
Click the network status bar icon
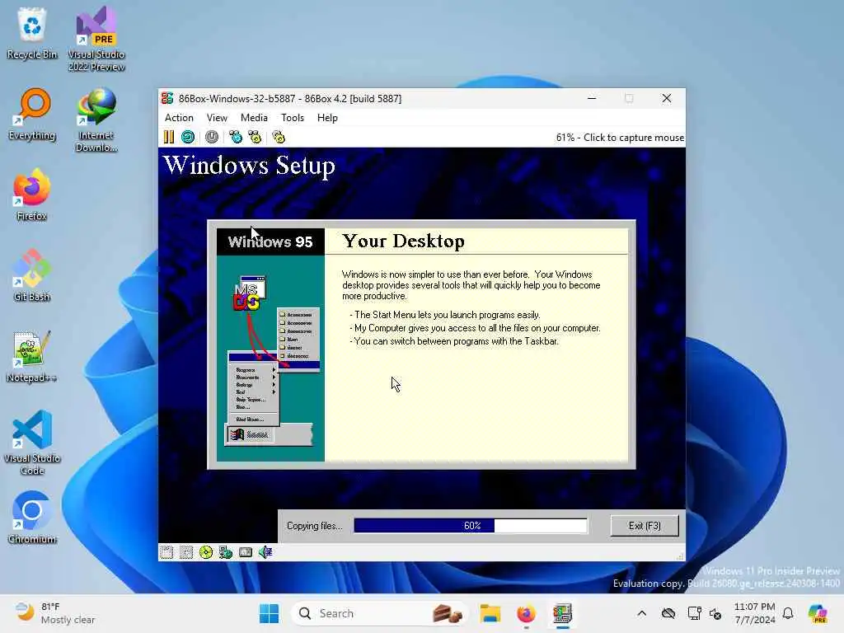point(226,552)
